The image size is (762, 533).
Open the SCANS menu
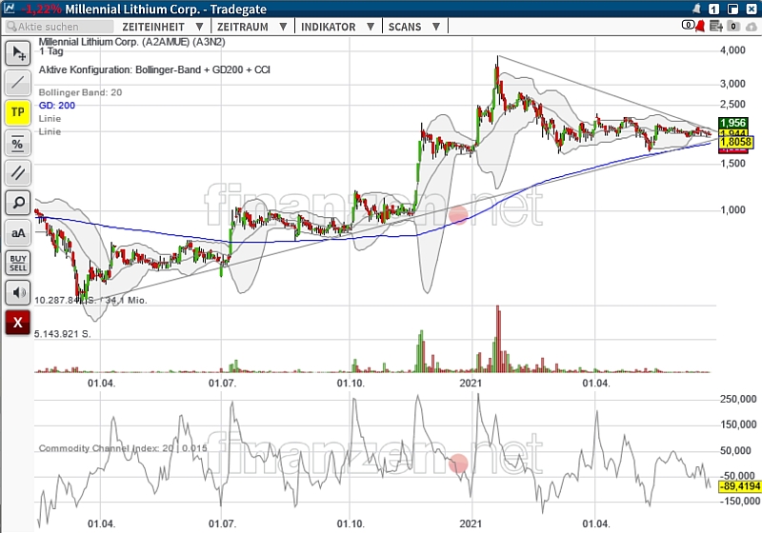tap(412, 28)
